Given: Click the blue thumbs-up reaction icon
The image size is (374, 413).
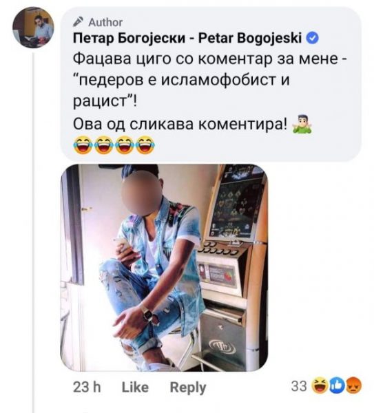Looking at the screenshot, I should tap(337, 386).
